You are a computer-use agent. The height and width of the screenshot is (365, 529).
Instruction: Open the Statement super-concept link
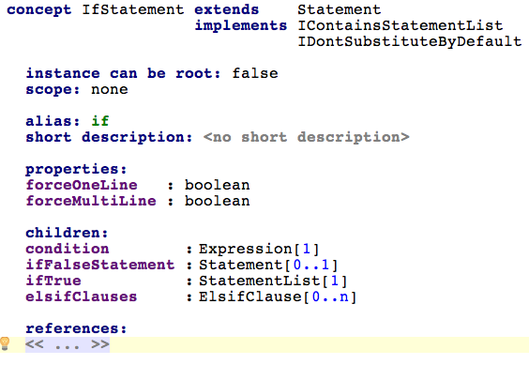339,9
